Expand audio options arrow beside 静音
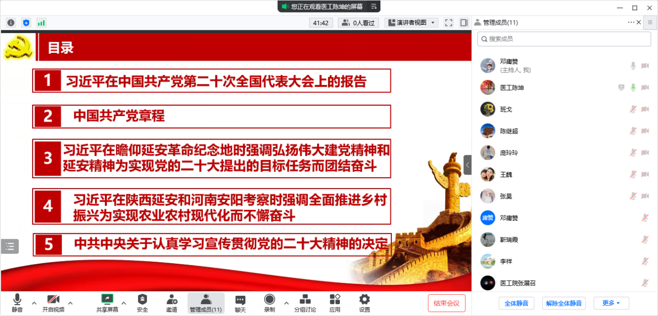This screenshot has height=316, width=658. (34, 303)
